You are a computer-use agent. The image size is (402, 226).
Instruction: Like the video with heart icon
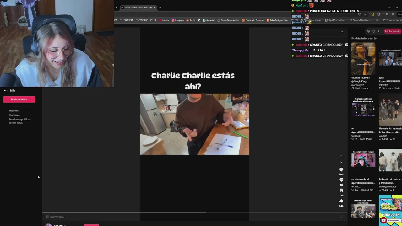tap(341, 169)
